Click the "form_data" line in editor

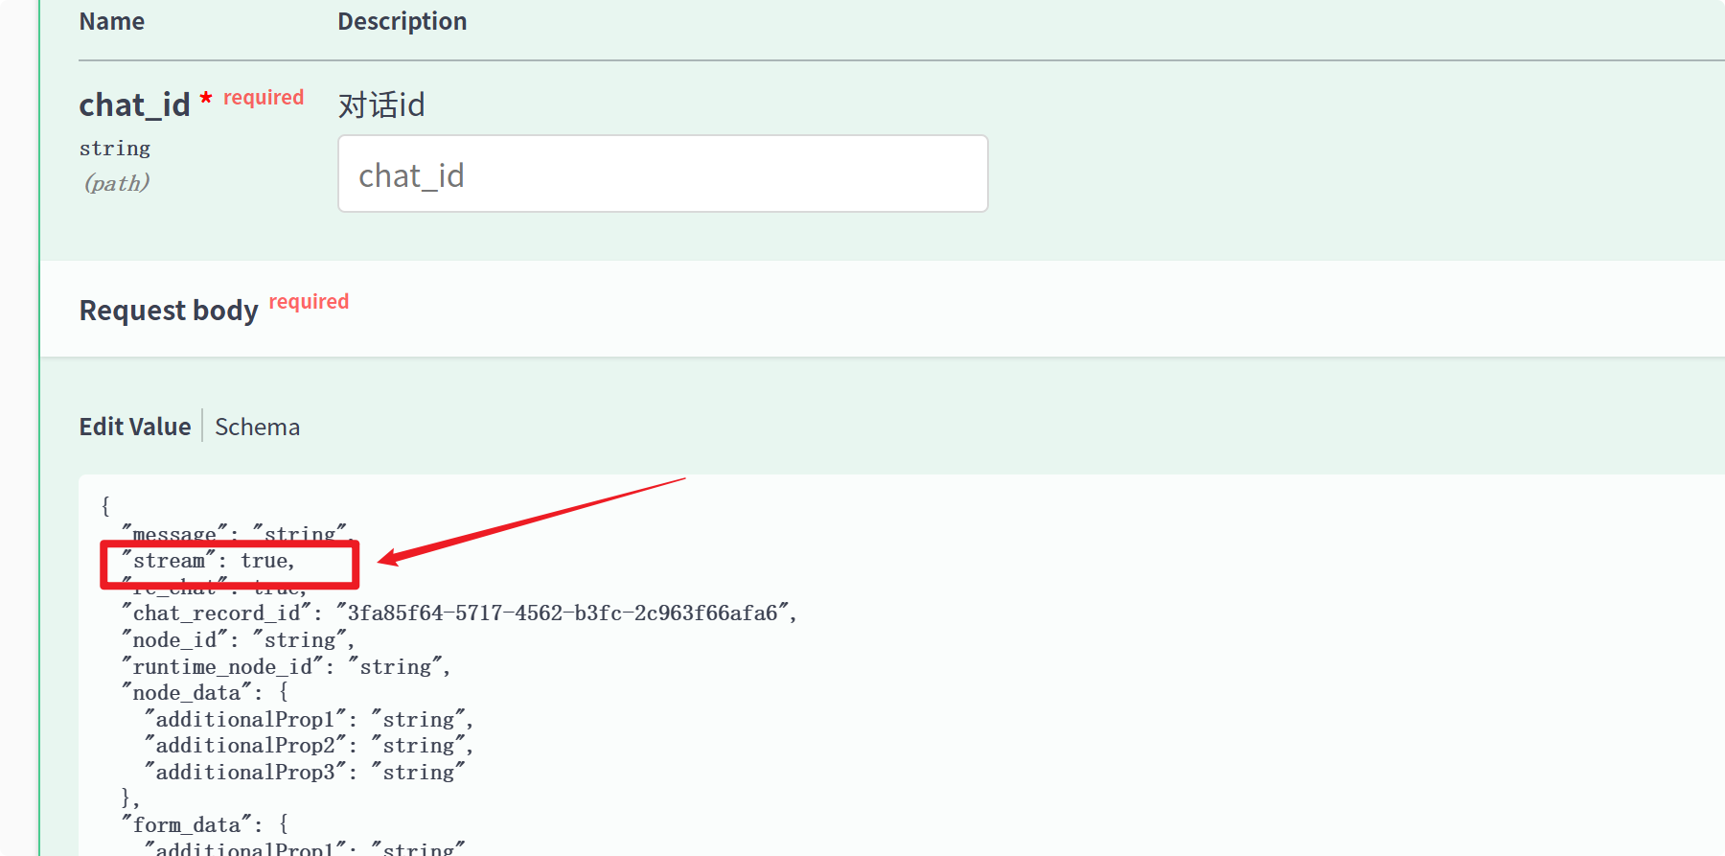tap(204, 825)
